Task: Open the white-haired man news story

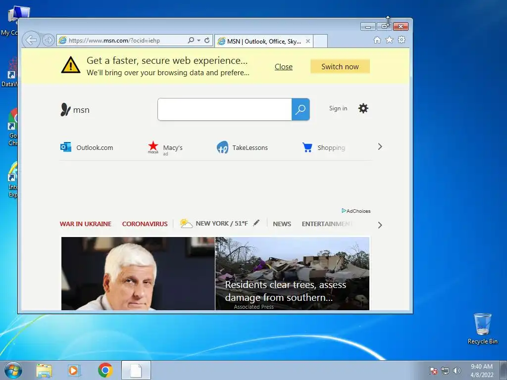Action: (x=138, y=273)
